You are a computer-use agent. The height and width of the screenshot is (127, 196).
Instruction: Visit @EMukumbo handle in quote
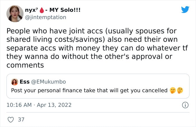click(x=48, y=82)
